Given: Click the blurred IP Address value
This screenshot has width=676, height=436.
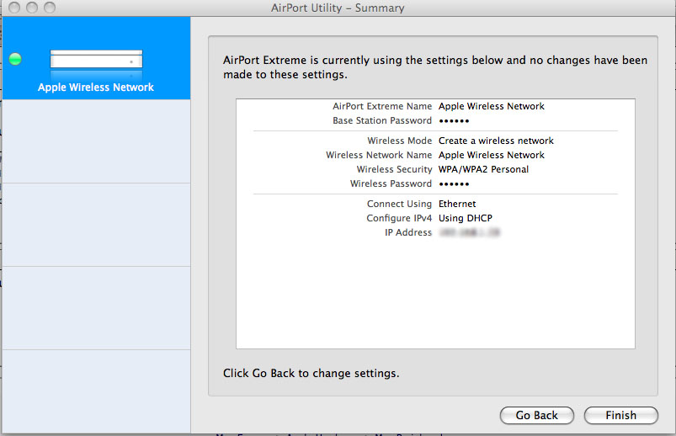Looking at the screenshot, I should [470, 232].
